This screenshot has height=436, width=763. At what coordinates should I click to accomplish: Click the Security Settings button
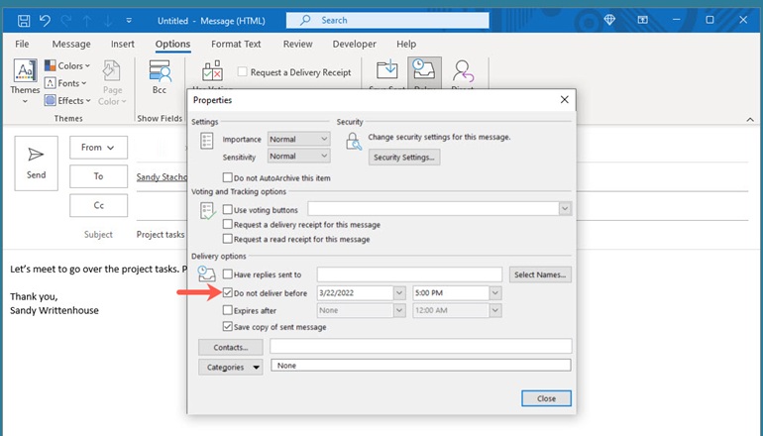(x=403, y=158)
